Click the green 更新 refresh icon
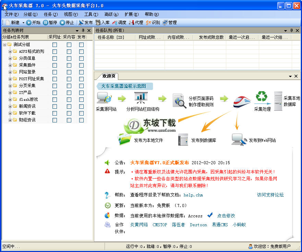 pos(108,205)
